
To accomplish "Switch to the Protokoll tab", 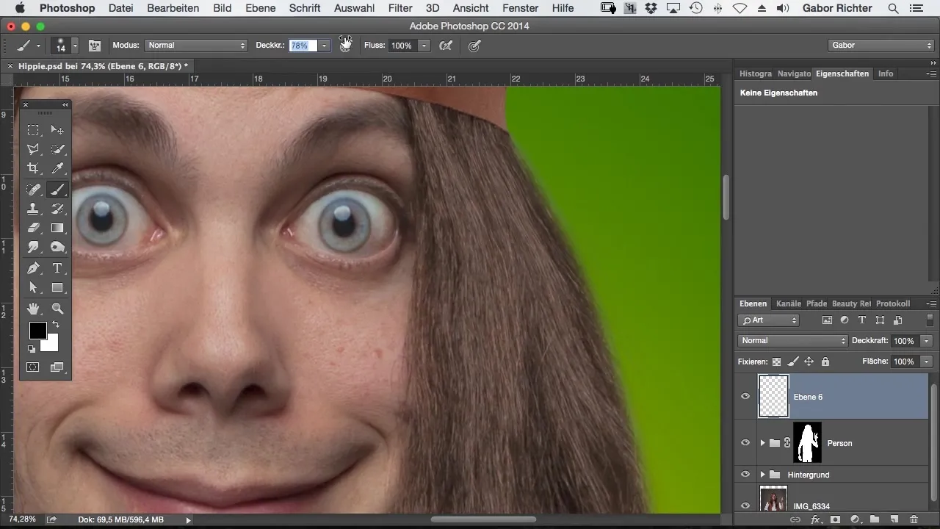I will 893,303.
